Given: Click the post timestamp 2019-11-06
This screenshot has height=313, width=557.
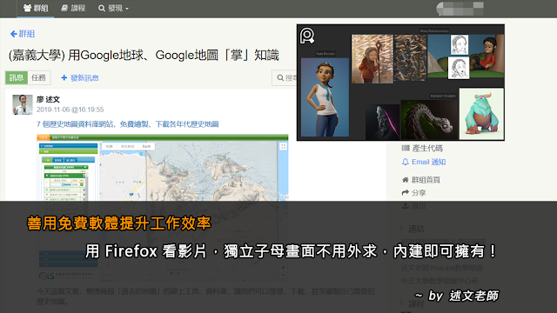Looking at the screenshot, I should tap(70, 110).
